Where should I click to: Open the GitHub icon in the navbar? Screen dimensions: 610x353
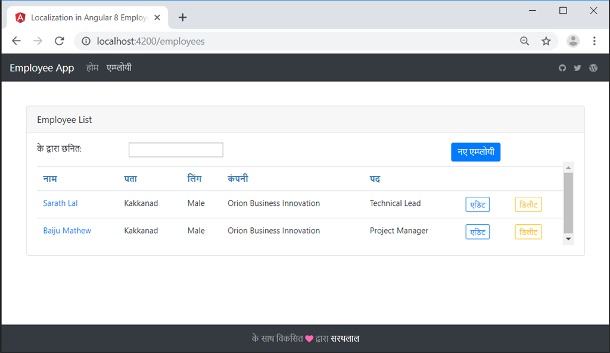point(562,67)
